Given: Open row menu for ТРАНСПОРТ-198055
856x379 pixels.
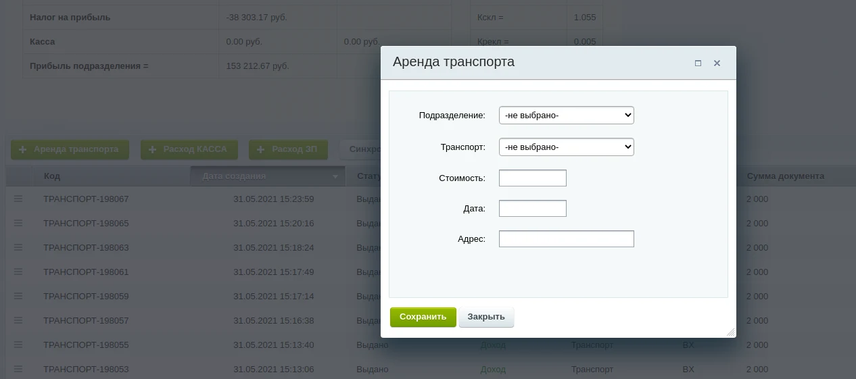Looking at the screenshot, I should (x=18, y=345).
